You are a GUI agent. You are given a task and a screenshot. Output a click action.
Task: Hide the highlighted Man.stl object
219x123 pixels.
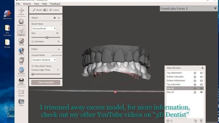pyautogui.click(x=201, y=88)
